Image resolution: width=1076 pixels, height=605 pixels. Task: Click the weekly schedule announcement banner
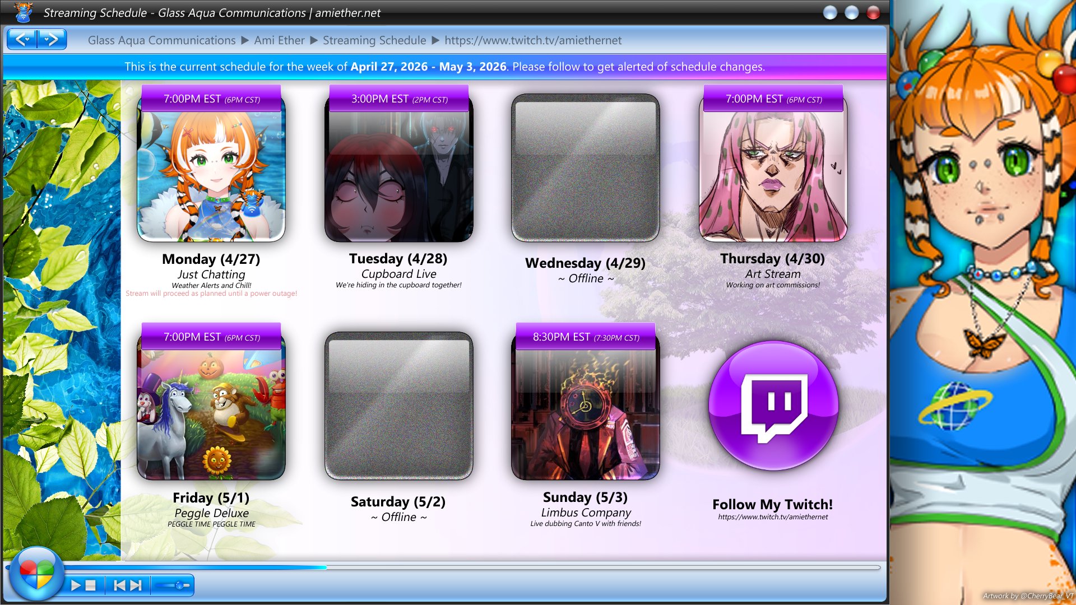pos(444,67)
